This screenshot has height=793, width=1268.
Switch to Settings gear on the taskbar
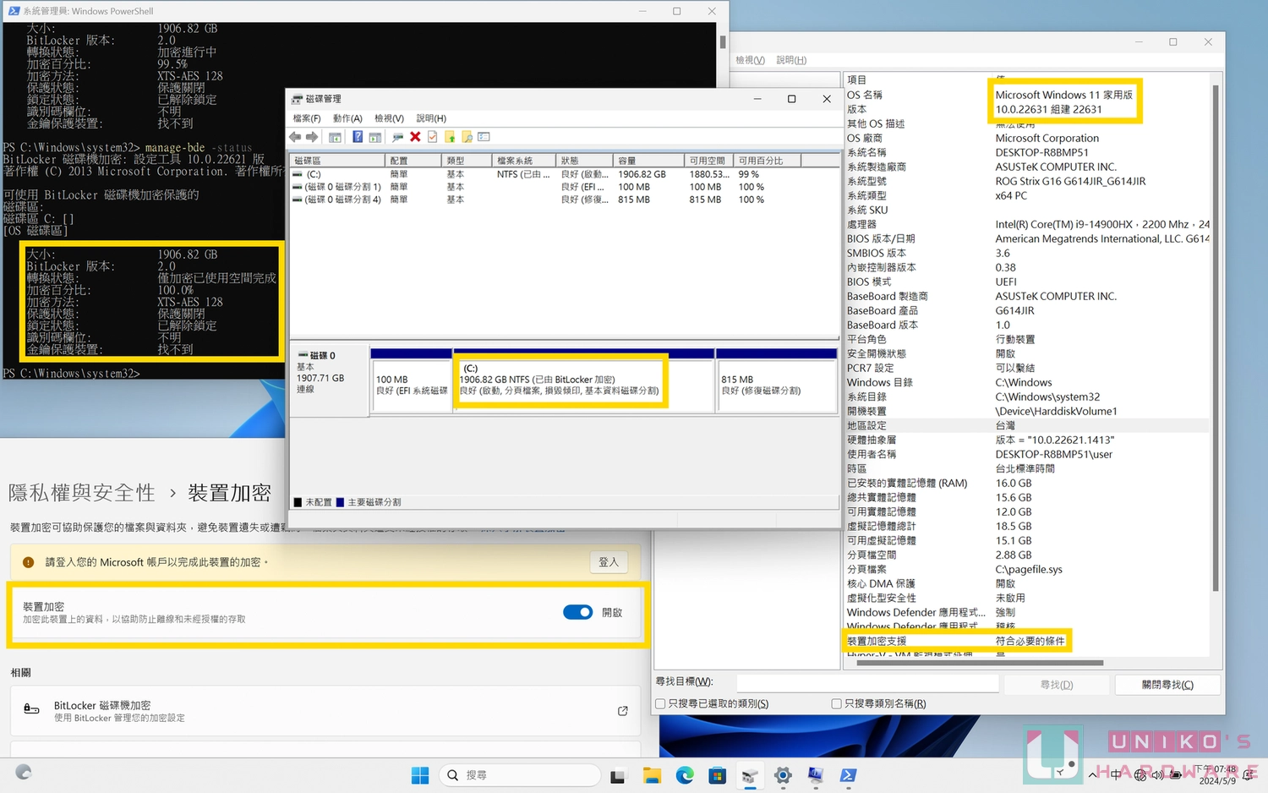(783, 775)
